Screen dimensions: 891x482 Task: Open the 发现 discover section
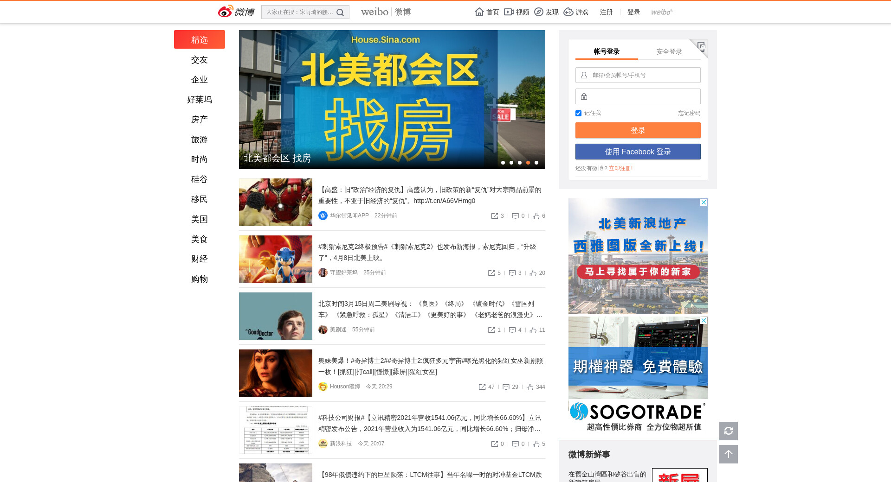[546, 12]
